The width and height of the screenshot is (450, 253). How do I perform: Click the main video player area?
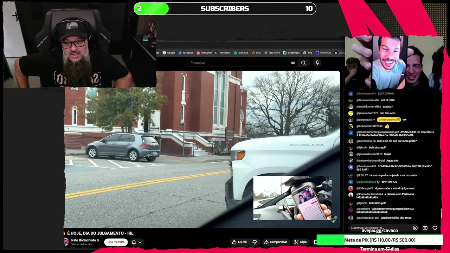pos(202,149)
